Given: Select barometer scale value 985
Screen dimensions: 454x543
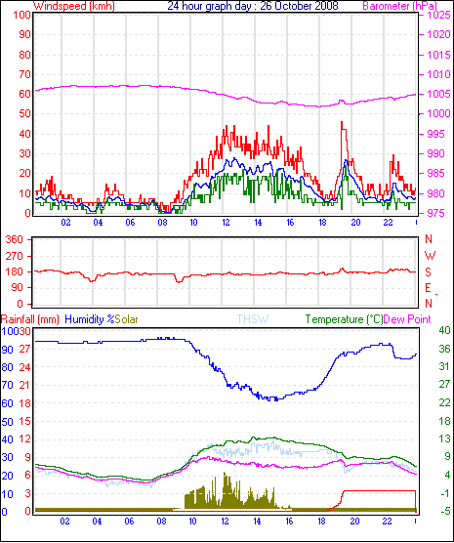Looking at the screenshot, I should pos(436,173).
